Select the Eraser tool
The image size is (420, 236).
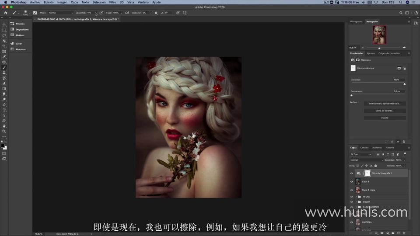click(4, 83)
